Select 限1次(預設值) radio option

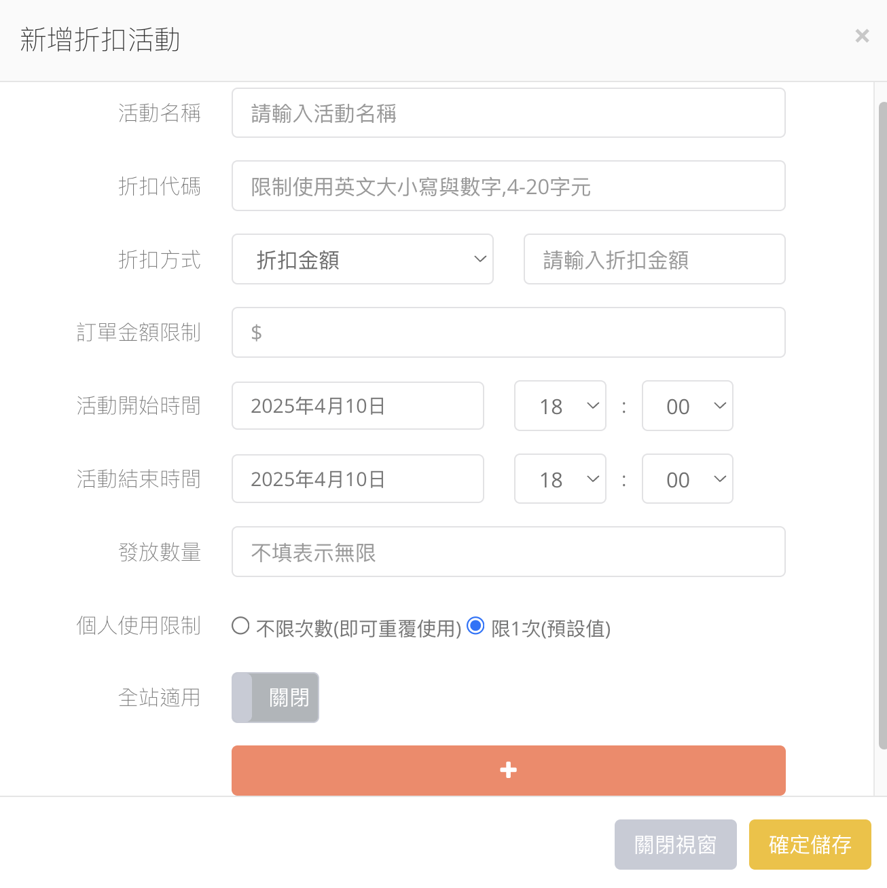click(x=475, y=626)
